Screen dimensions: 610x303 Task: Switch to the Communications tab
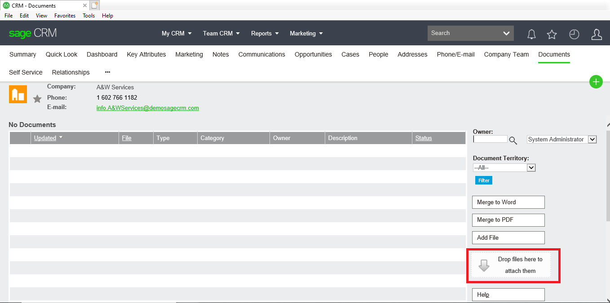tap(262, 54)
